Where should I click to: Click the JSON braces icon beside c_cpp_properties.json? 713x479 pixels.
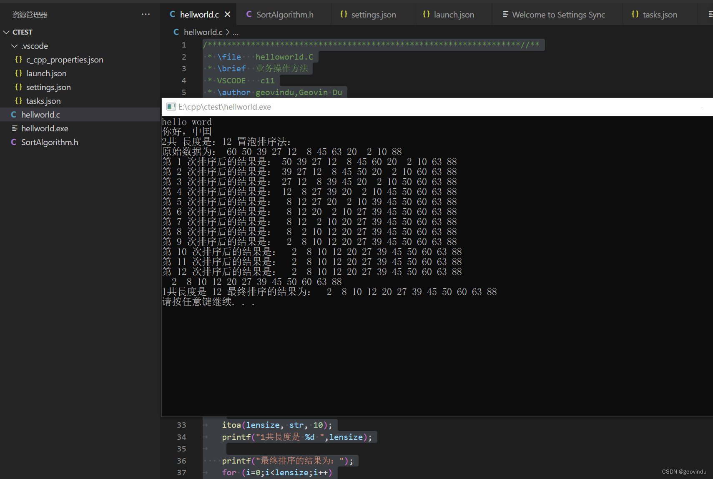tap(18, 60)
